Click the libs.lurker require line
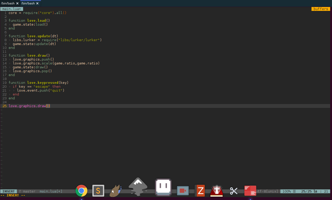 pyautogui.click(x=57, y=40)
